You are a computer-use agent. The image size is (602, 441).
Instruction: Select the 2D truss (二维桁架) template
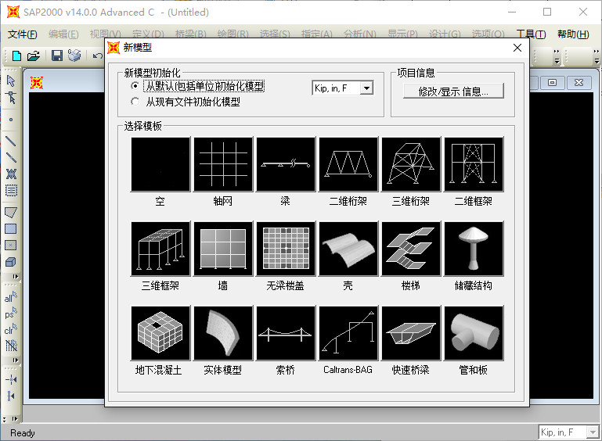(348, 164)
